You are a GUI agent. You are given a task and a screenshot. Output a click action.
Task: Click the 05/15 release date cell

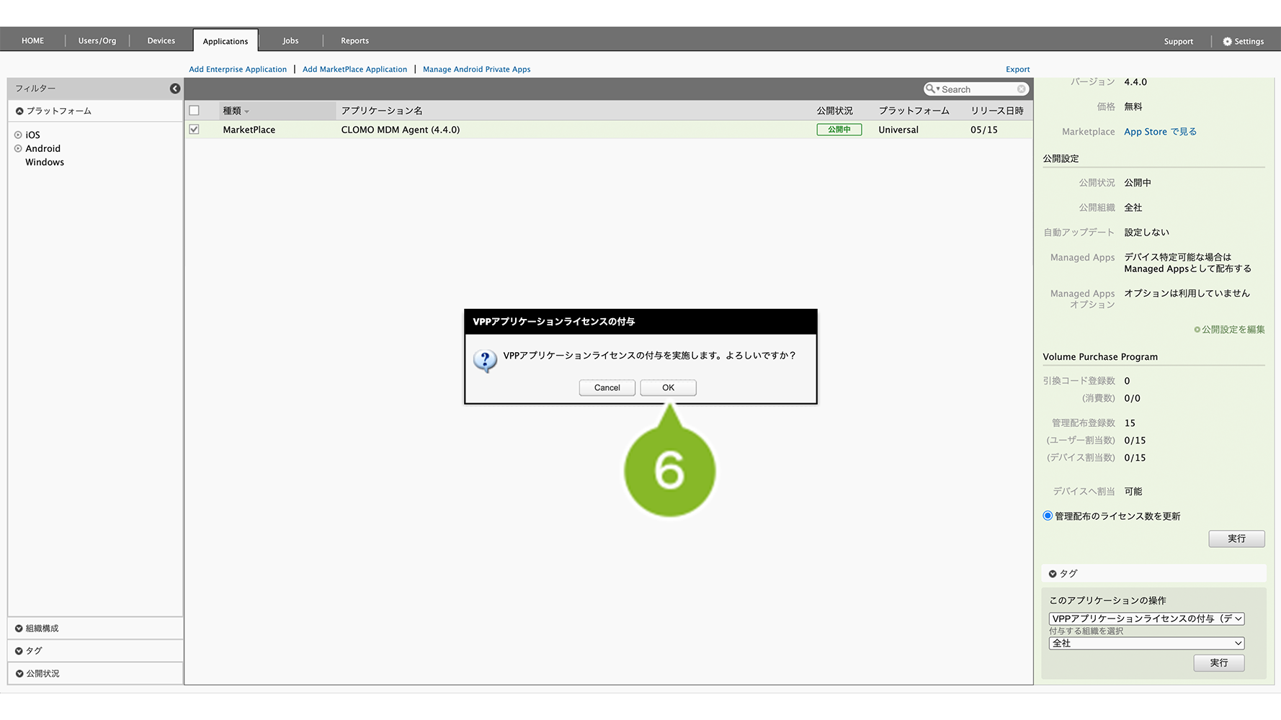point(983,130)
